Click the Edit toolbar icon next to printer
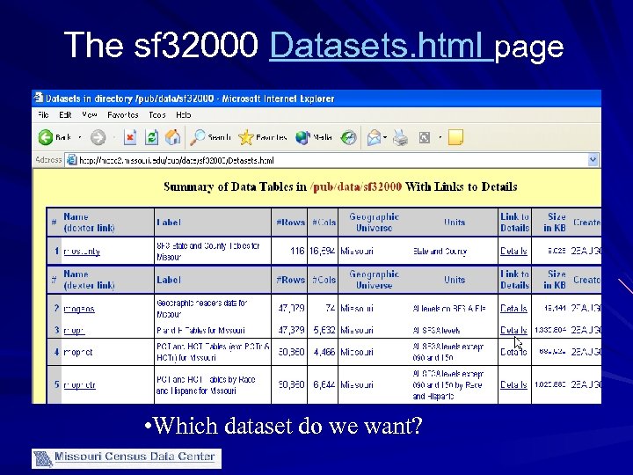The width and height of the screenshot is (633, 475). 425,138
